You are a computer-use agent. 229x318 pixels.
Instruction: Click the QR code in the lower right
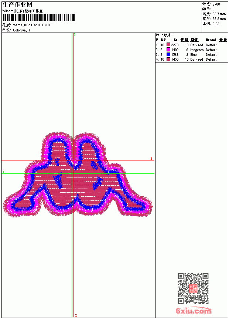(193, 288)
